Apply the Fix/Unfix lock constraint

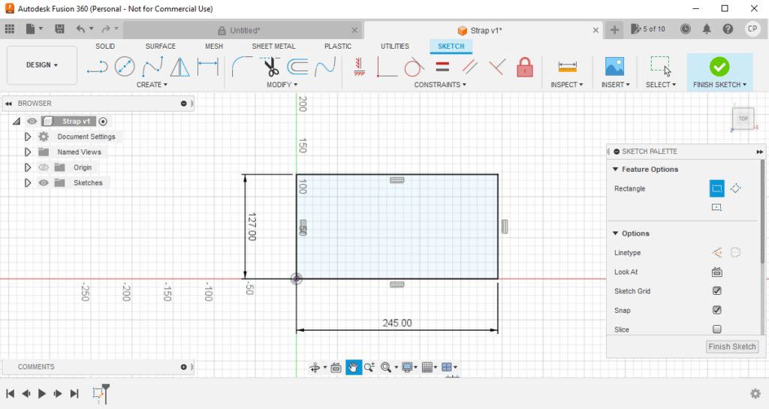(524, 68)
